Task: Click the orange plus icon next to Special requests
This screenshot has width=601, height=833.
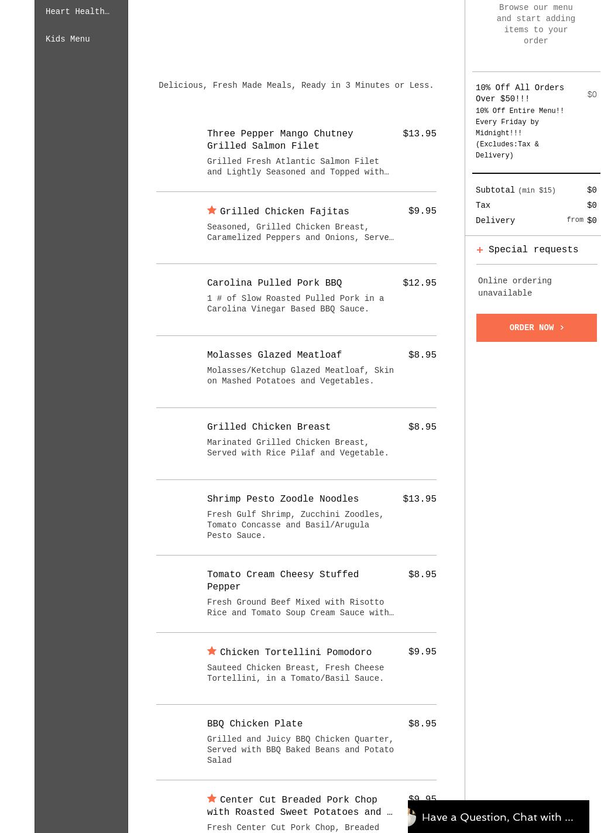Action: [480, 250]
